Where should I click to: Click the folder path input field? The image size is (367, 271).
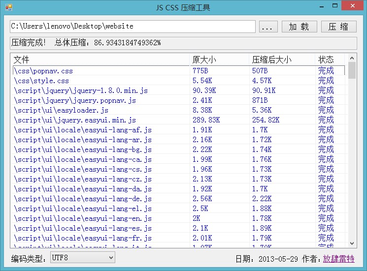click(x=133, y=27)
